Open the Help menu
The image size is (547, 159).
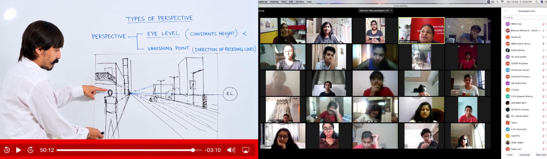point(309,2)
